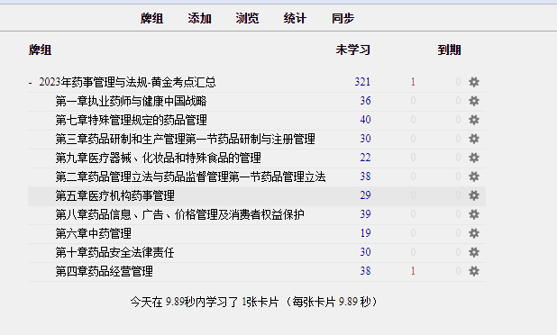Viewport: 557px width, 335px height.
Task: Click red learning count 1 in 第四章 row
Action: coord(413,271)
